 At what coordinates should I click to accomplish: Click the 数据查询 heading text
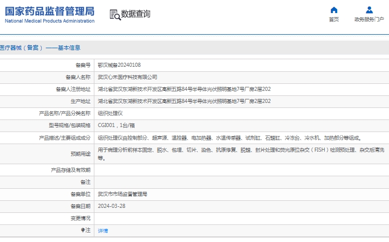point(136,14)
